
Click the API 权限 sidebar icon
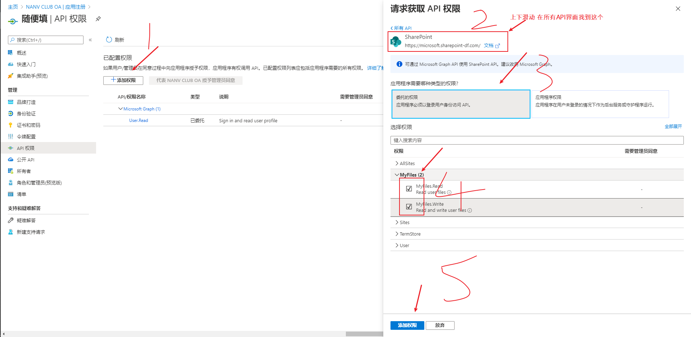point(10,148)
